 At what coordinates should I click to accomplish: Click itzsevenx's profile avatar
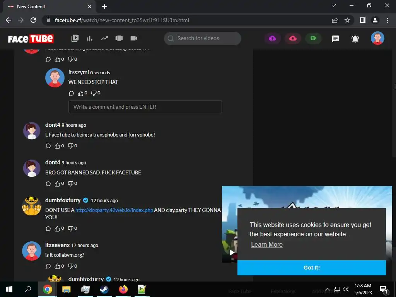[x=32, y=251]
